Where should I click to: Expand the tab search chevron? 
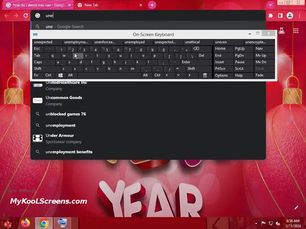[270, 5]
